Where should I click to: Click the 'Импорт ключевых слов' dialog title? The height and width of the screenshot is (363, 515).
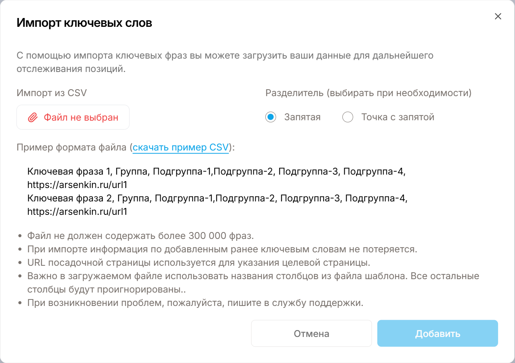[84, 23]
